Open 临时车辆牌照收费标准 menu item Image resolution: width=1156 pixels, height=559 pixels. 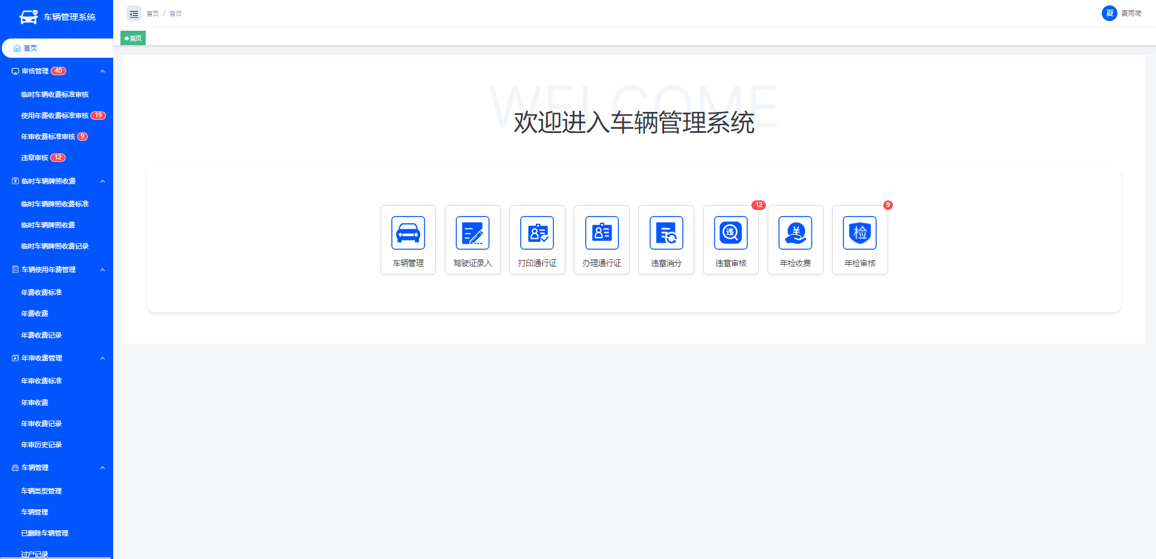click(55, 204)
